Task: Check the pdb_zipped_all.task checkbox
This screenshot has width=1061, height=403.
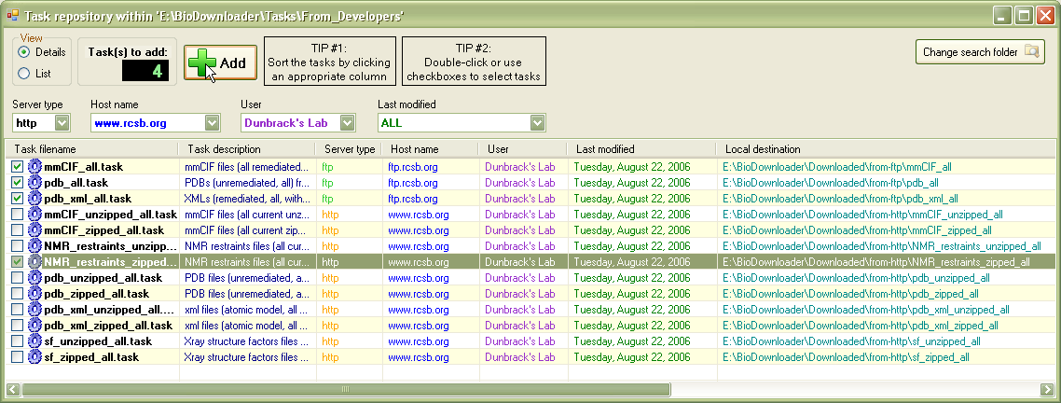Action: [17, 294]
